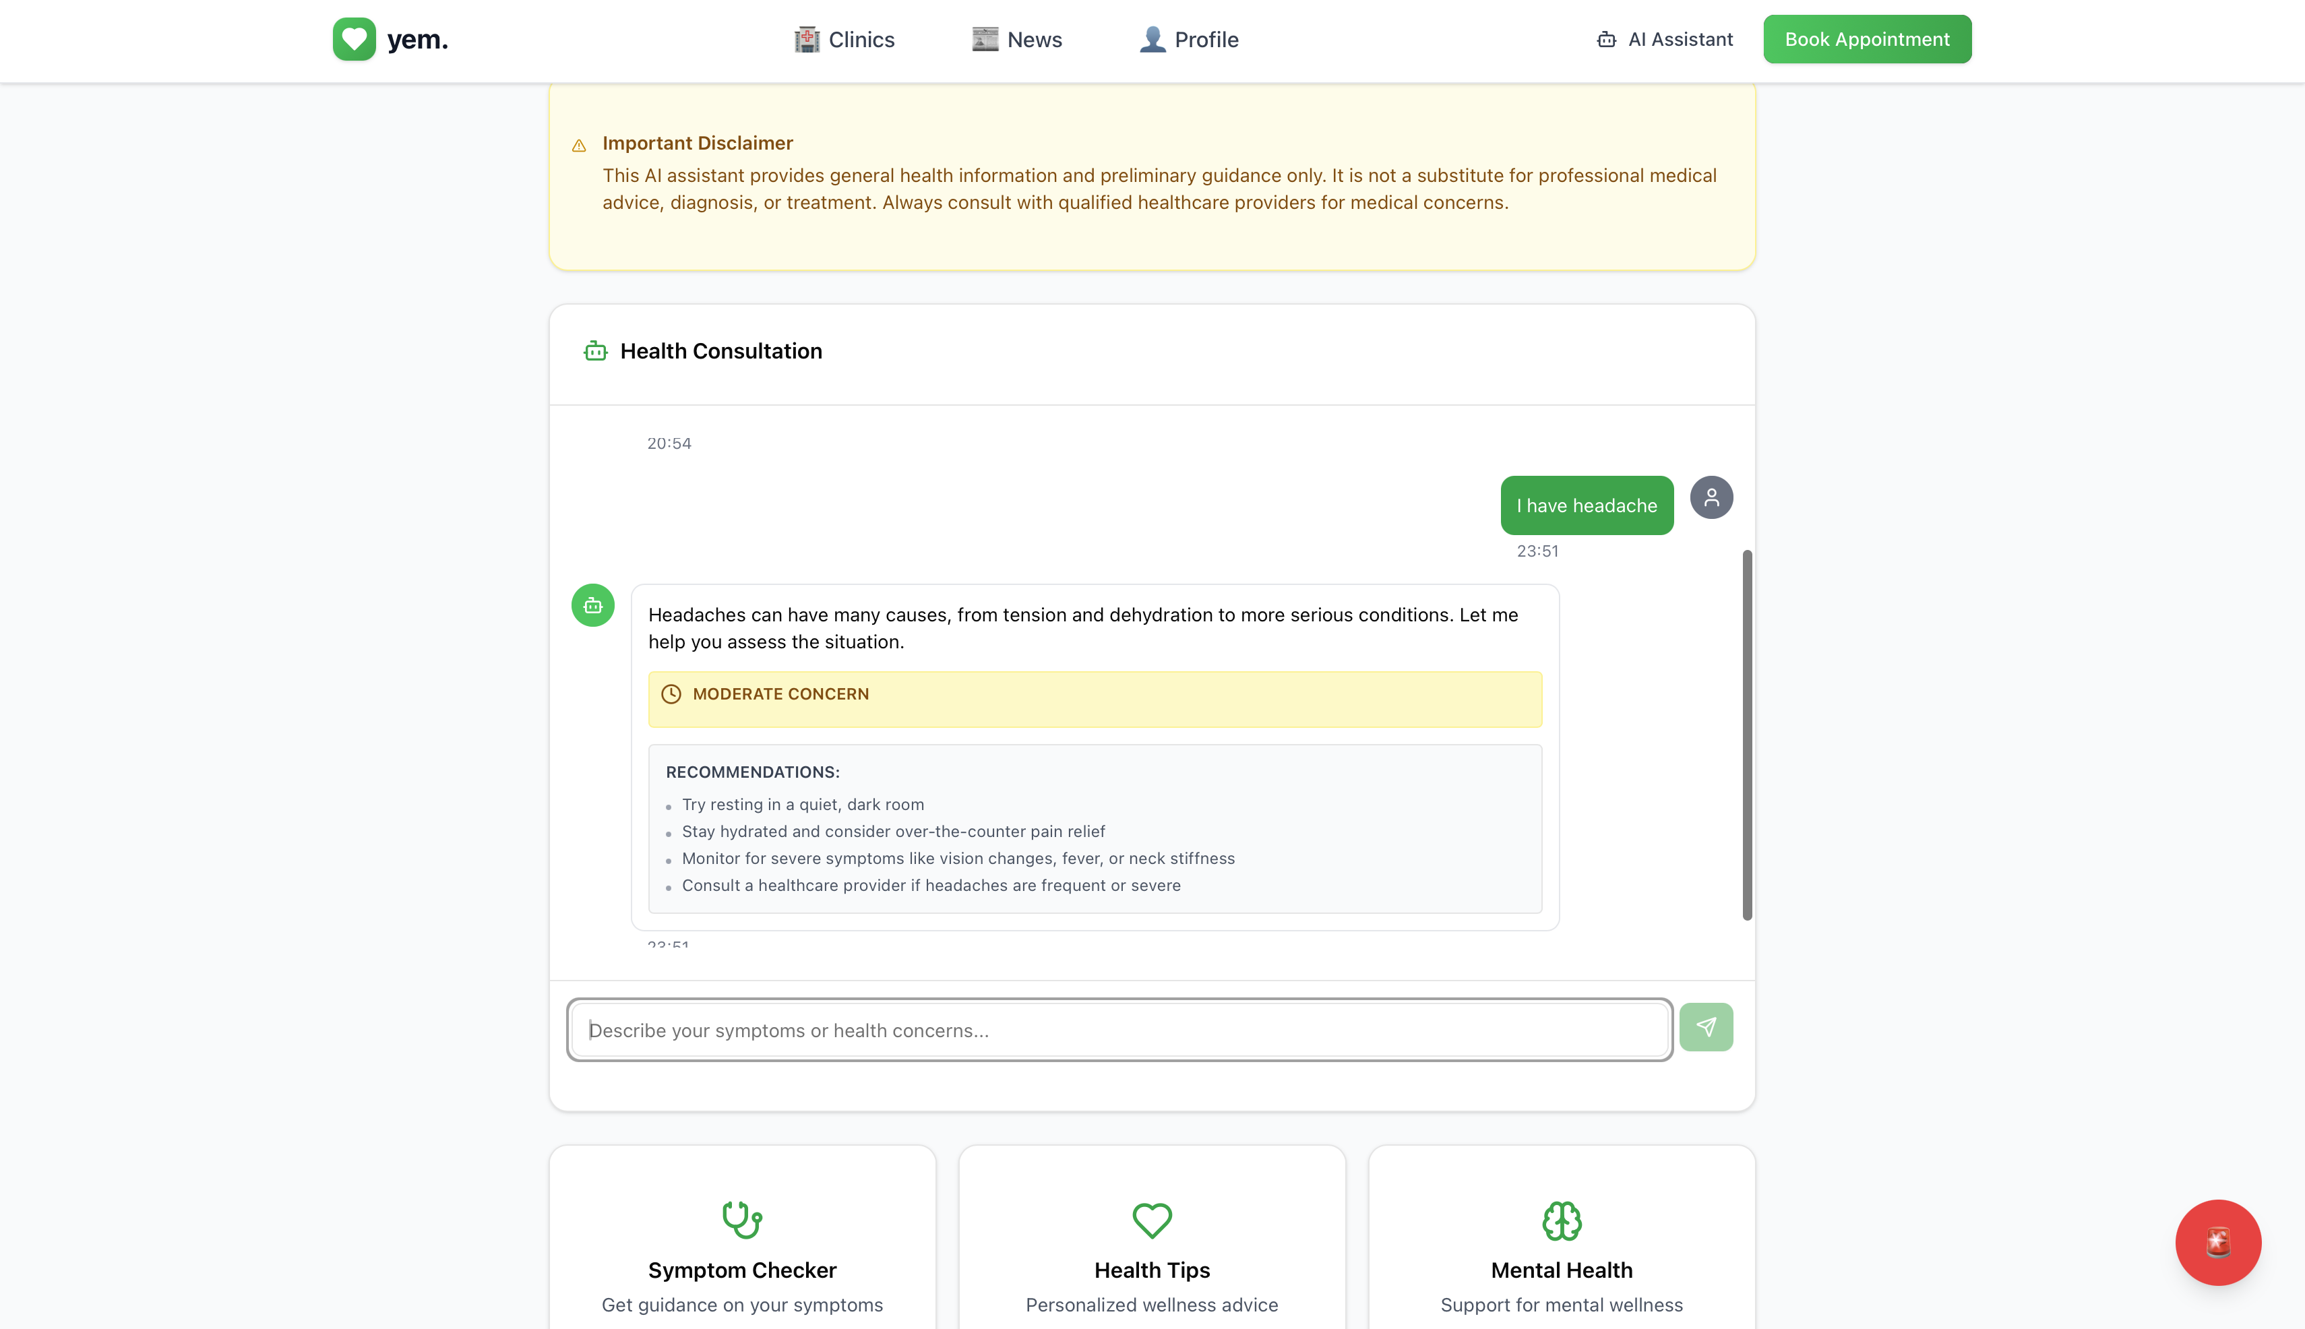Image resolution: width=2305 pixels, height=1329 pixels.
Task: Click the red emergency siren button
Action: [x=2217, y=1242]
